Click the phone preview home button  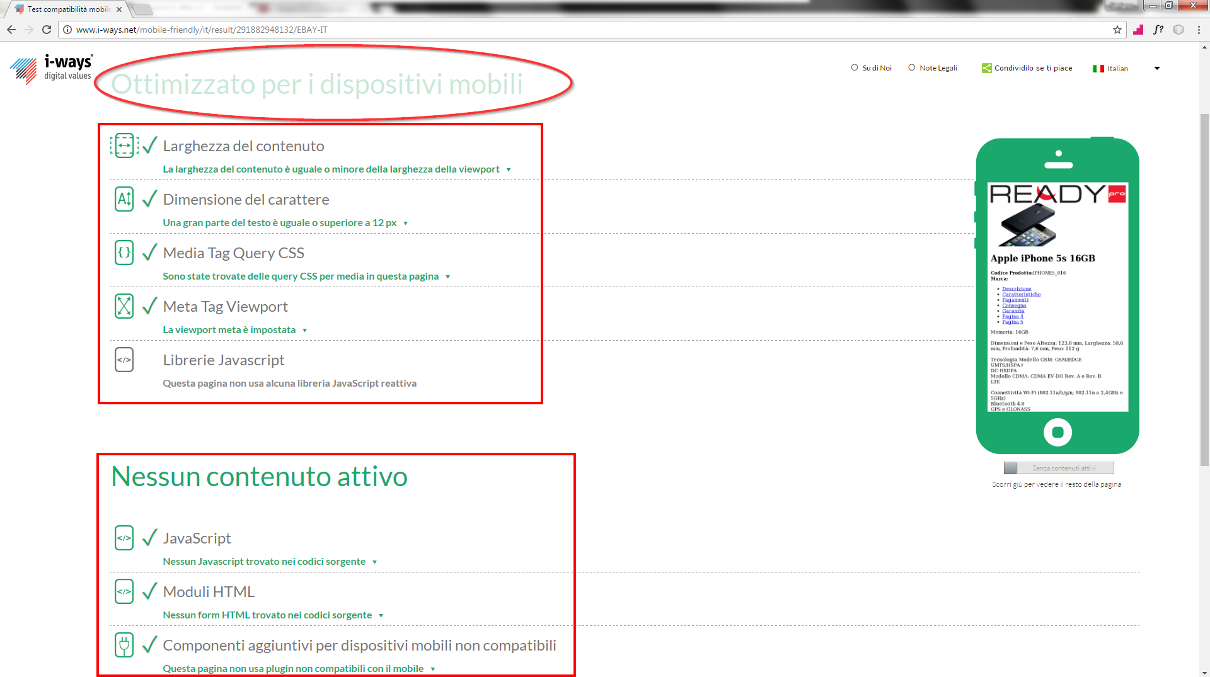[1057, 433]
